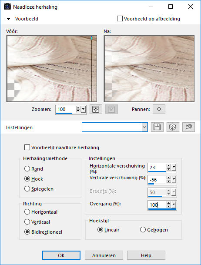The image size is (201, 265).
Task: Set direction to Horizontaal
Action: pos(27,212)
